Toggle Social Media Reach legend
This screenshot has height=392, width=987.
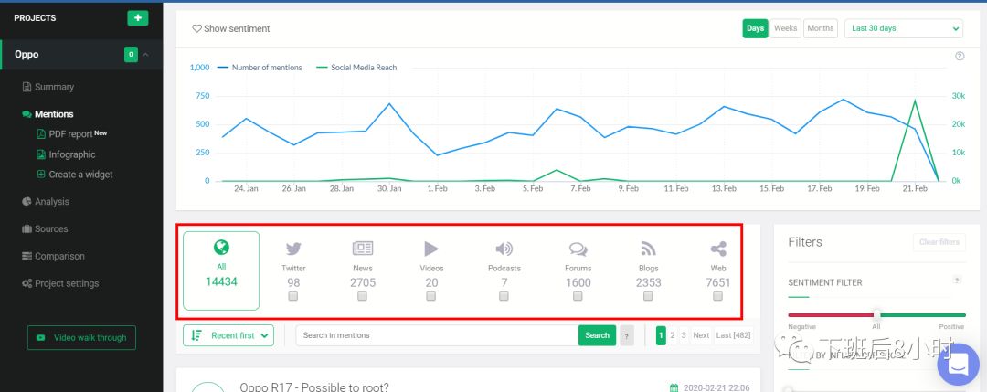point(356,68)
